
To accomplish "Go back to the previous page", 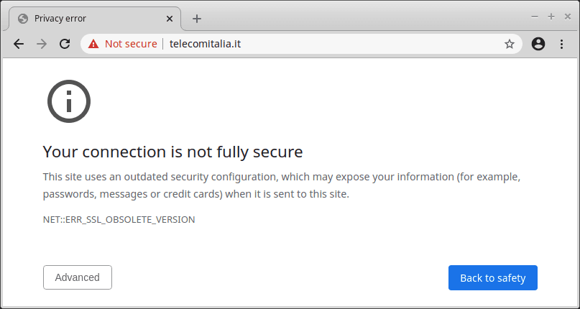I will [x=19, y=44].
